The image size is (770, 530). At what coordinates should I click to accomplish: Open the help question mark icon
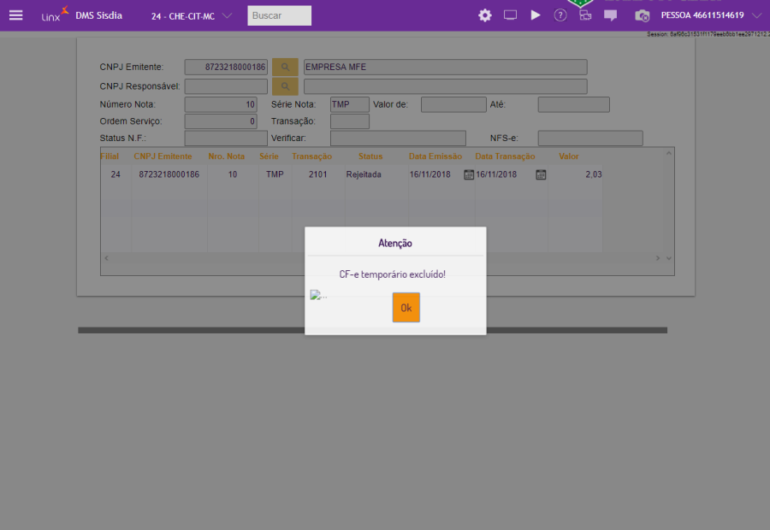560,15
